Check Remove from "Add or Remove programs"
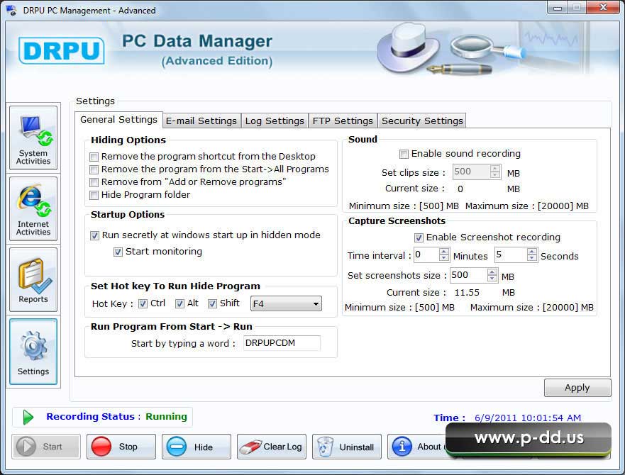The width and height of the screenshot is (625, 475). pos(94,182)
